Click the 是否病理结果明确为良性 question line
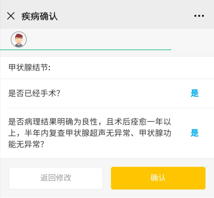Viewport: 214px width, 198px height. (x=89, y=122)
